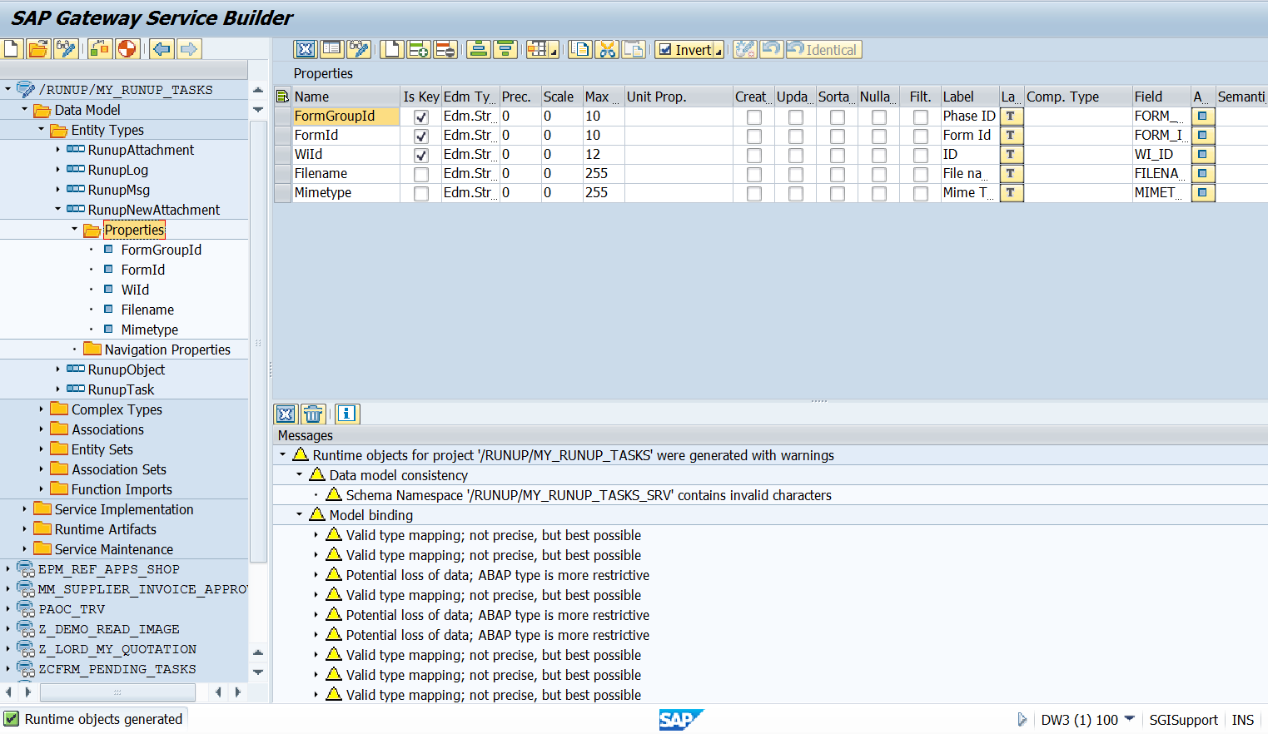Viewport: 1268px width, 734px height.
Task: Click the Invert button
Action: 685,50
